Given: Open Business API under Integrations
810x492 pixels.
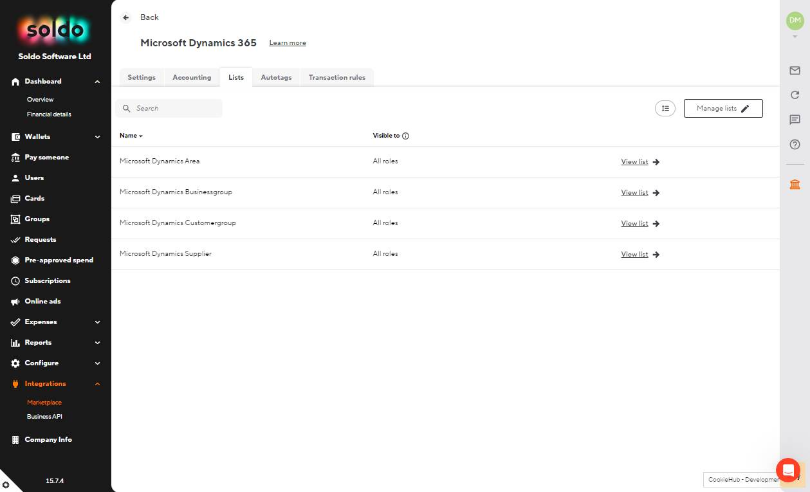Looking at the screenshot, I should 44,417.
